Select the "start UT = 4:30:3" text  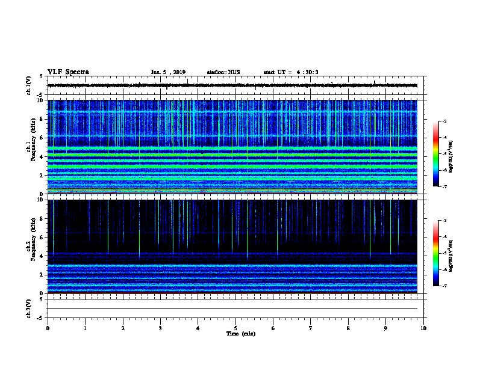click(291, 72)
